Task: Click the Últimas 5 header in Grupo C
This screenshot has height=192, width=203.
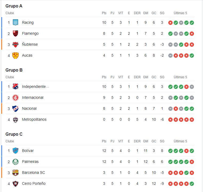Action: coord(180,141)
